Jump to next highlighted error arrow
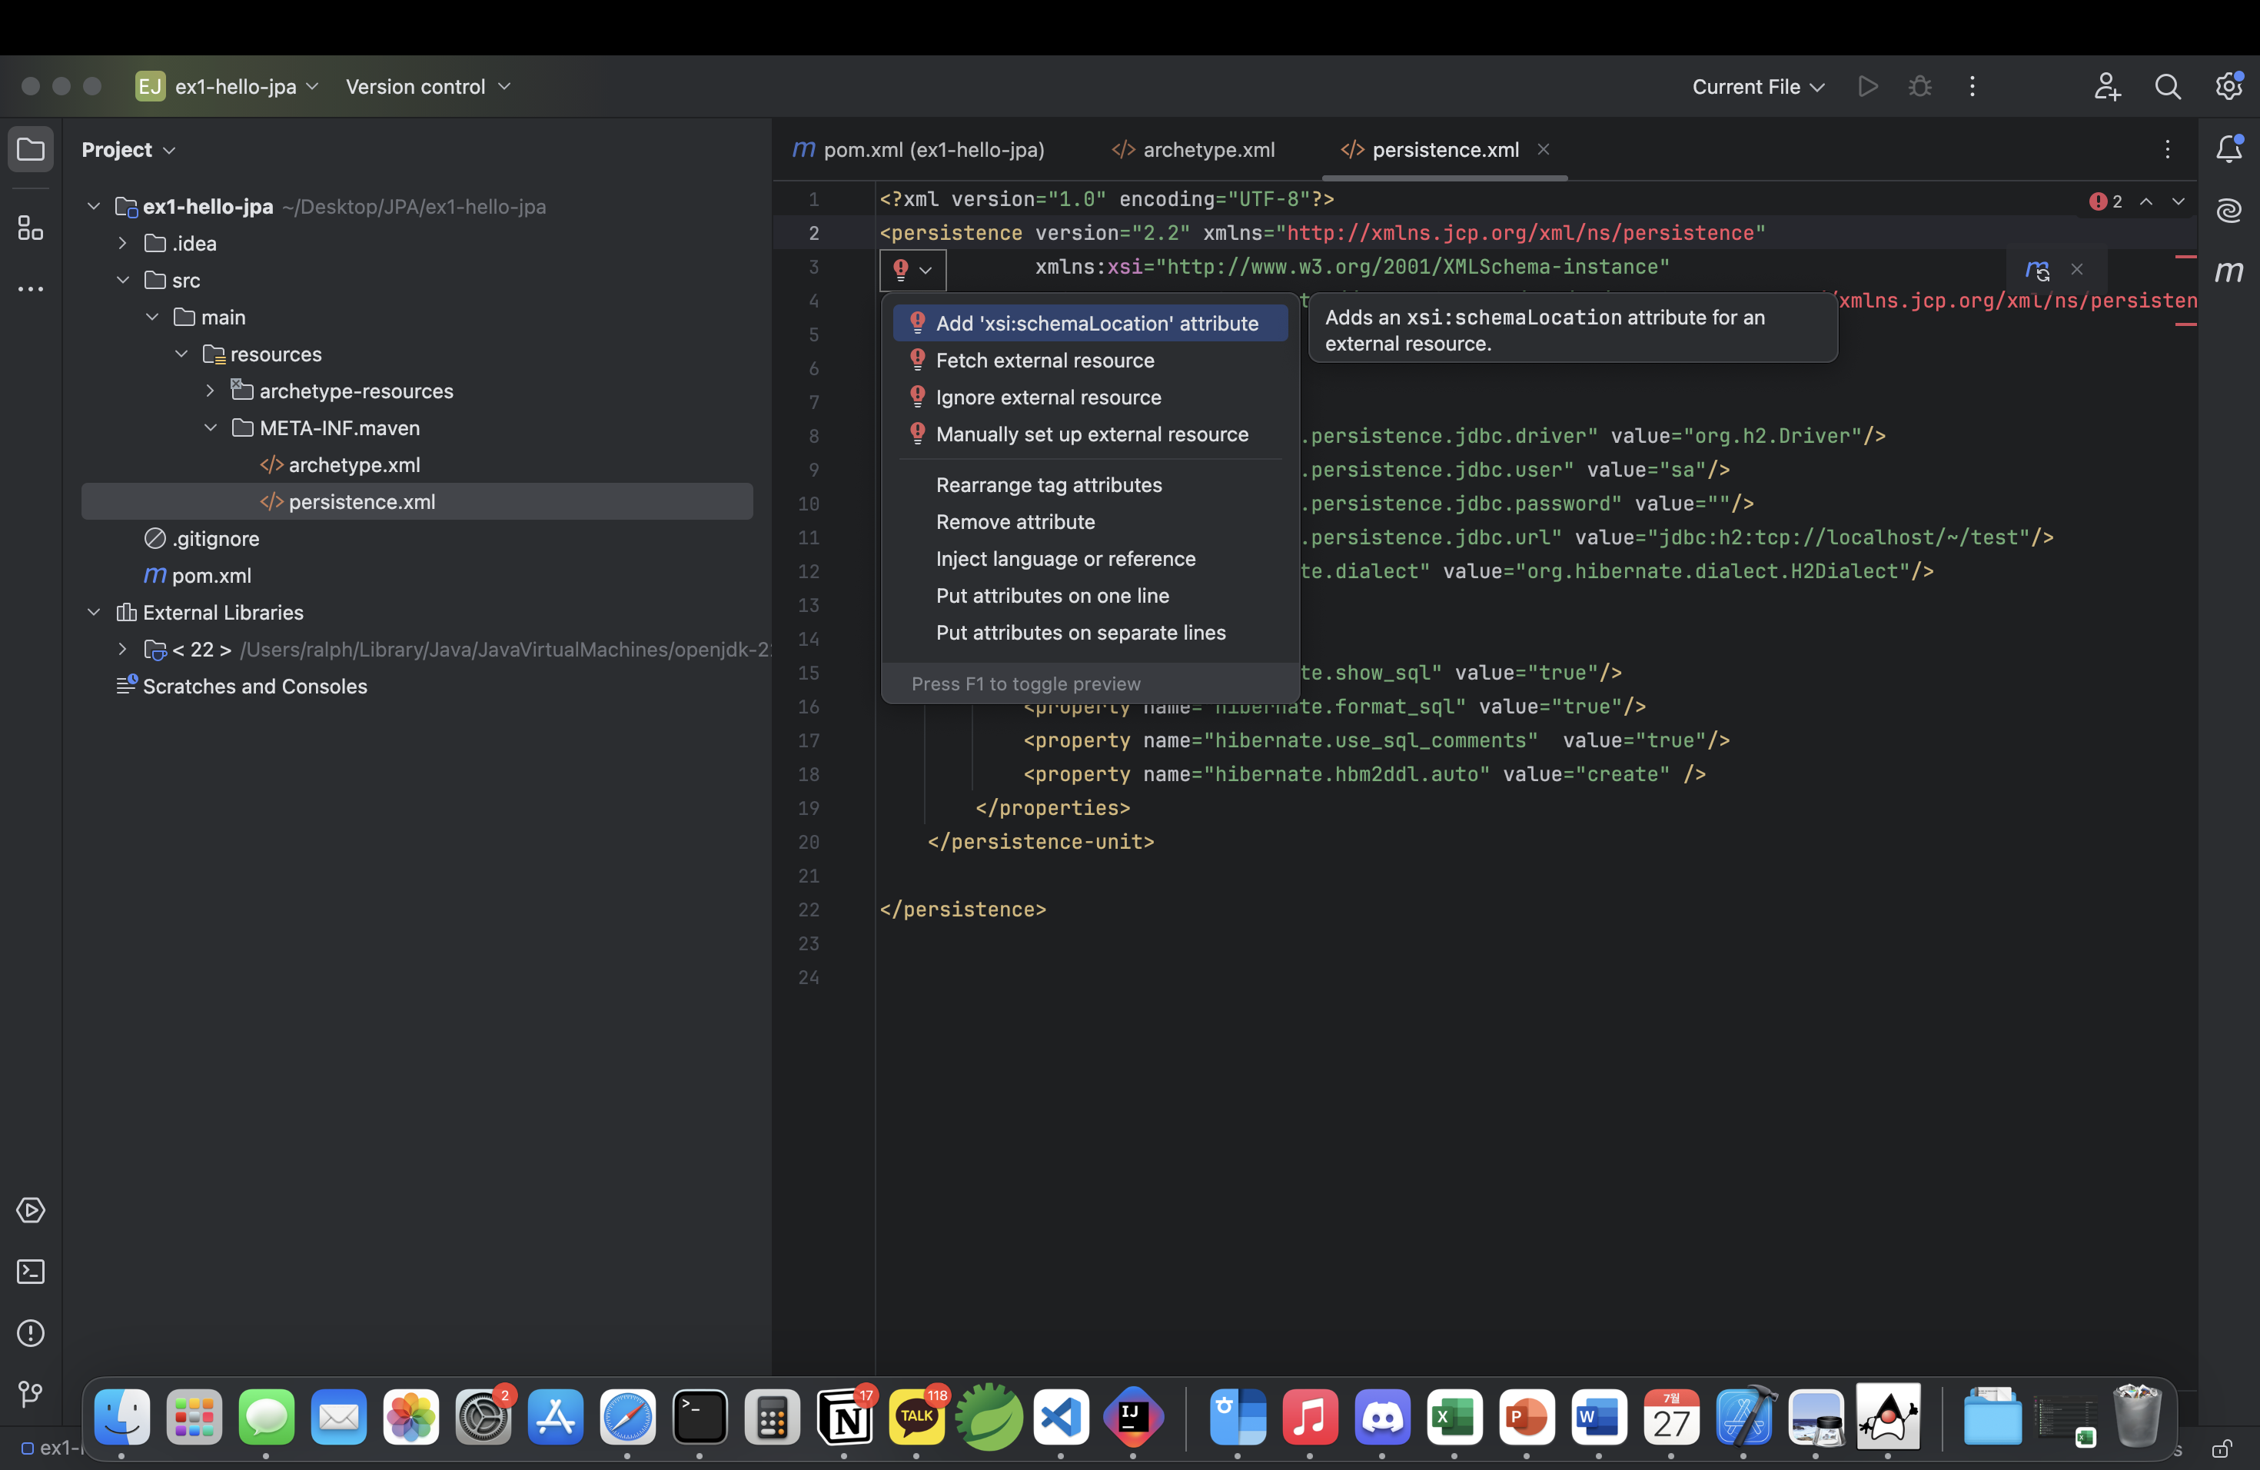 coord(2179,201)
